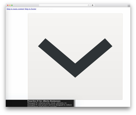Open a new tab with plus button
This screenshot has height=115, width=136.
pos(129,6)
